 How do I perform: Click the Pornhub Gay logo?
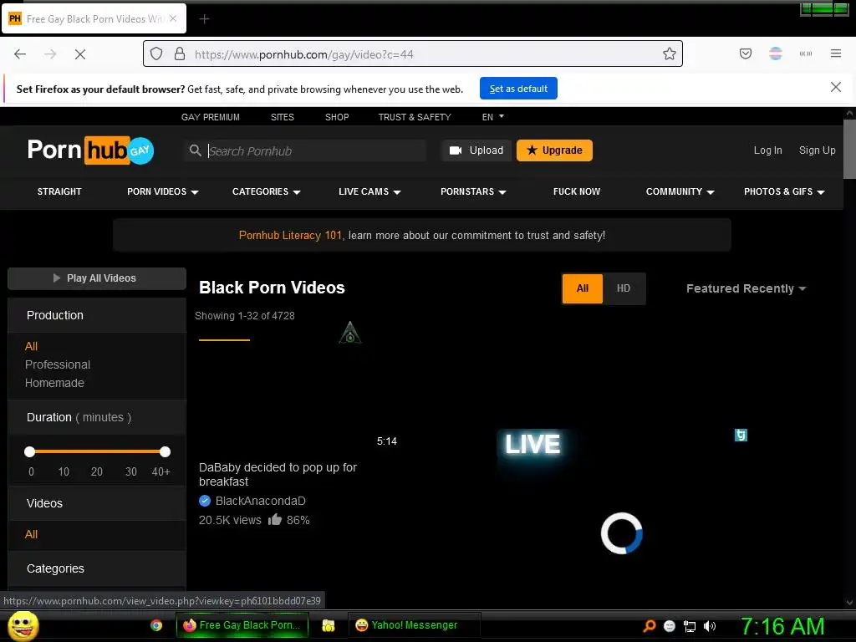click(x=90, y=150)
